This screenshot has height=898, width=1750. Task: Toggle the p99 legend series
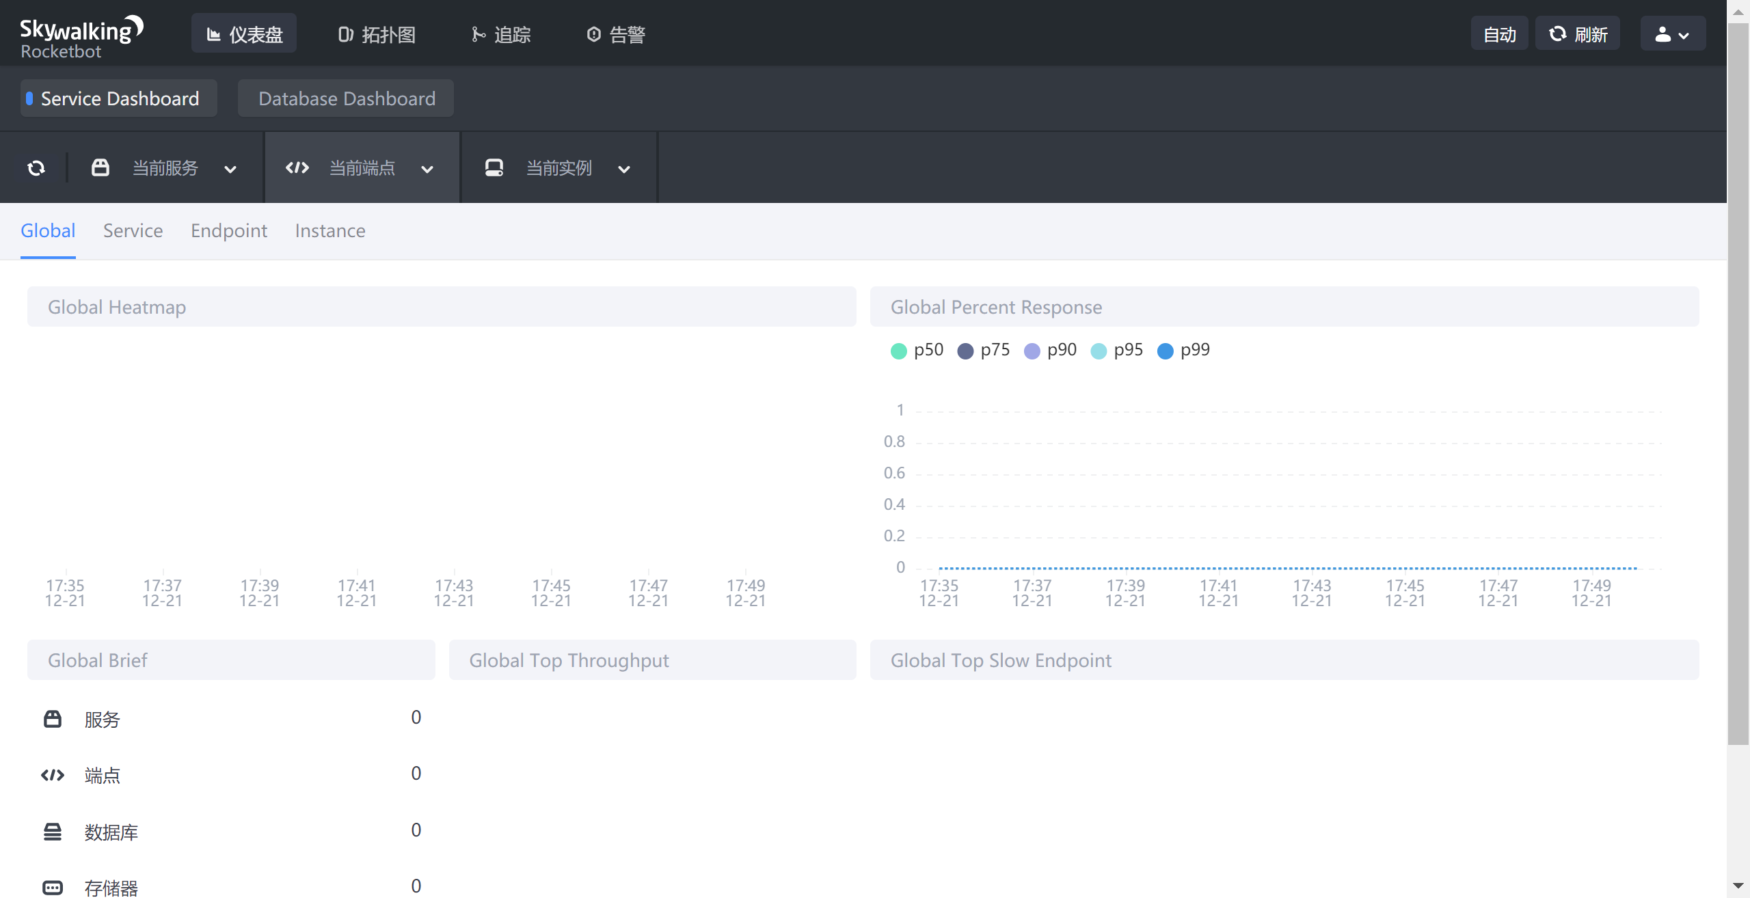pyautogui.click(x=1183, y=350)
